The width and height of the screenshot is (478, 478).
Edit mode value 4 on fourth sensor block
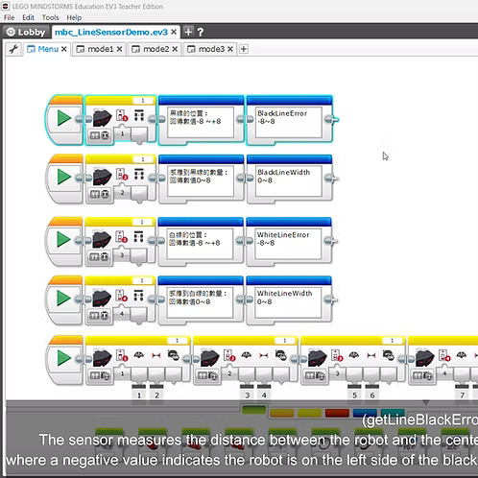pos(122,314)
